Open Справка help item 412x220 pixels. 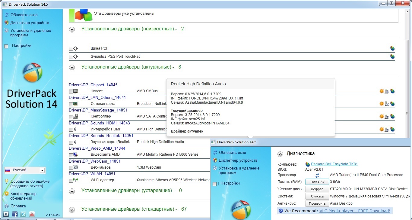point(18,206)
